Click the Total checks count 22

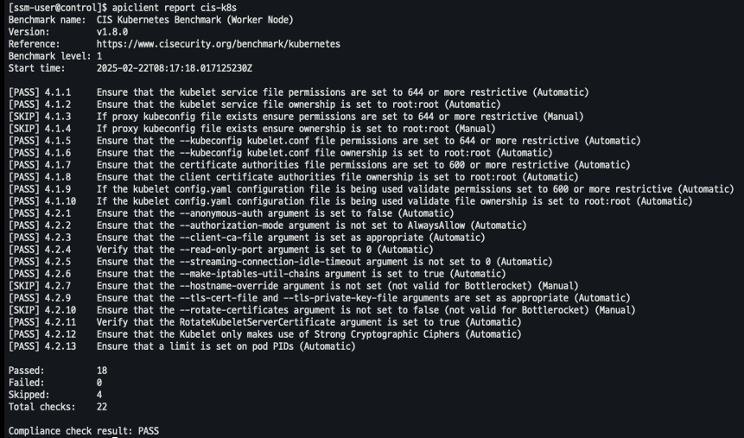pos(102,406)
